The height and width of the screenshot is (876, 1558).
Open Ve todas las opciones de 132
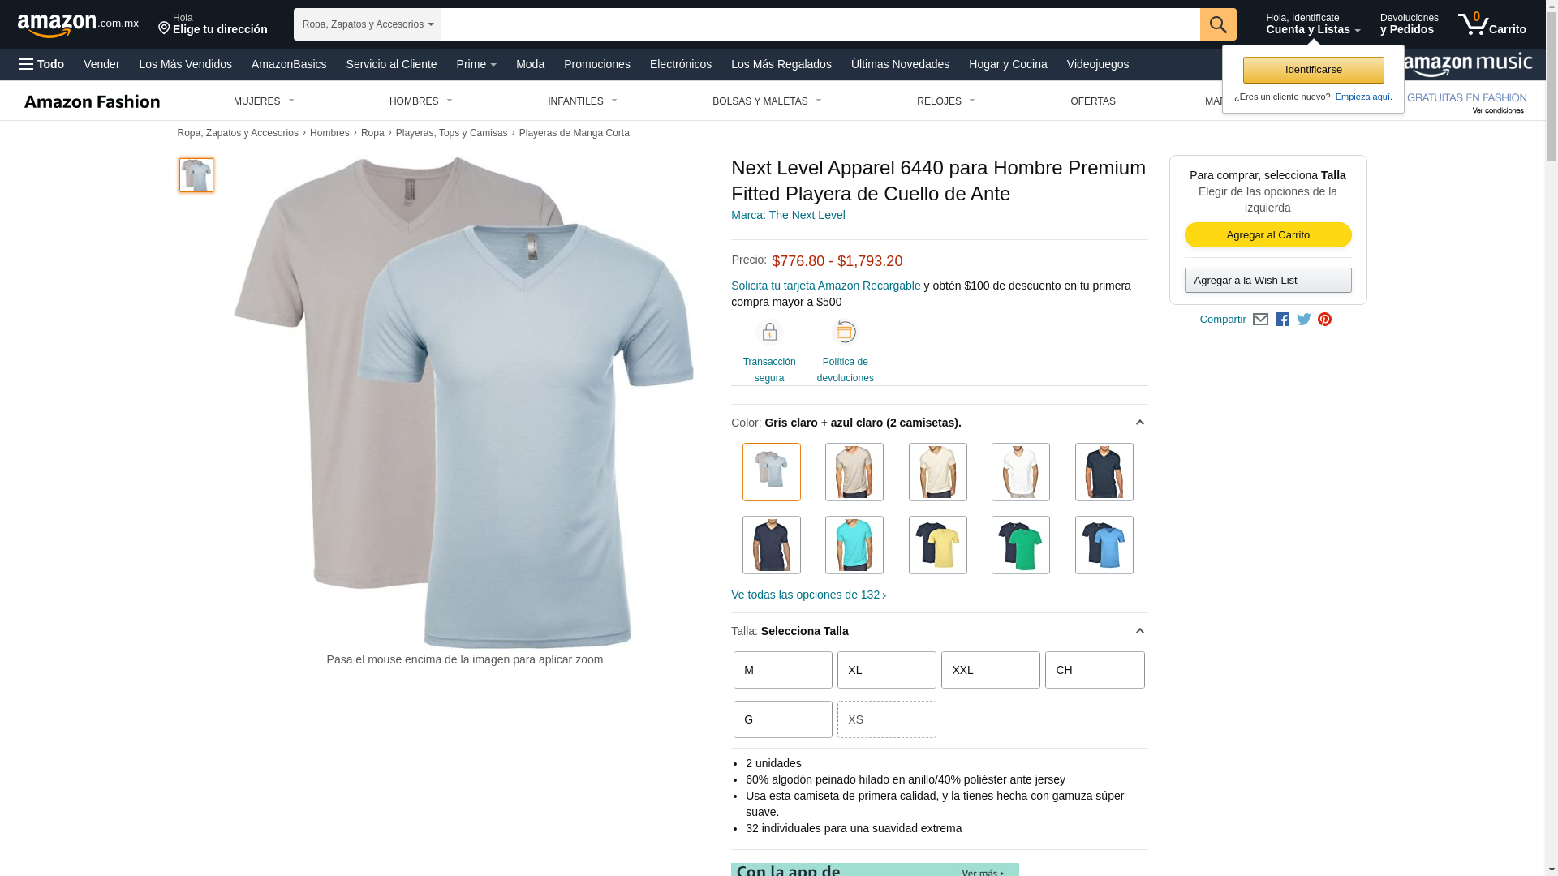(x=808, y=595)
